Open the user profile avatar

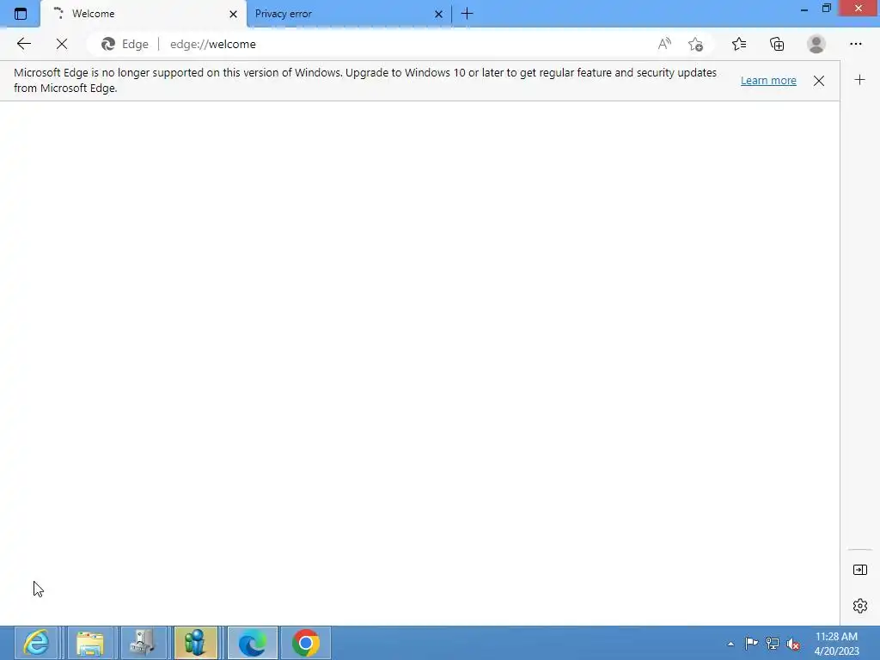[x=816, y=44]
